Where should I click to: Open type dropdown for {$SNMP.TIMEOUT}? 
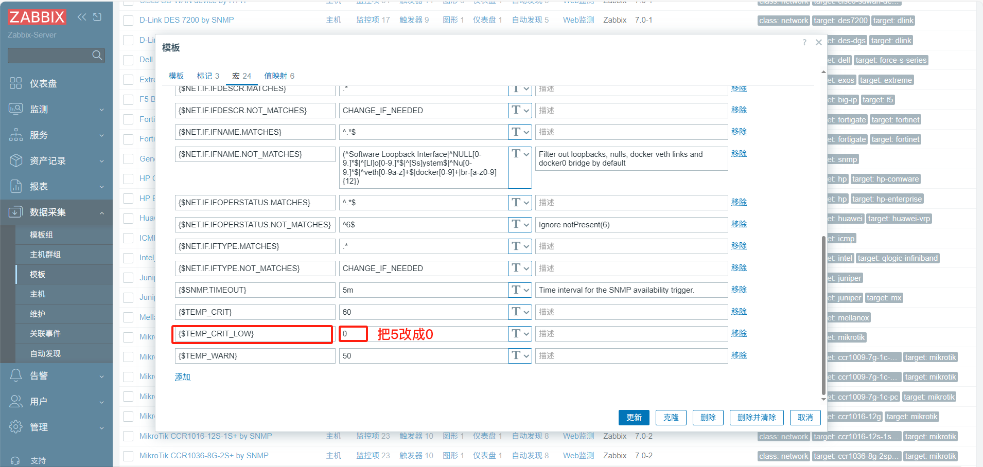point(520,290)
